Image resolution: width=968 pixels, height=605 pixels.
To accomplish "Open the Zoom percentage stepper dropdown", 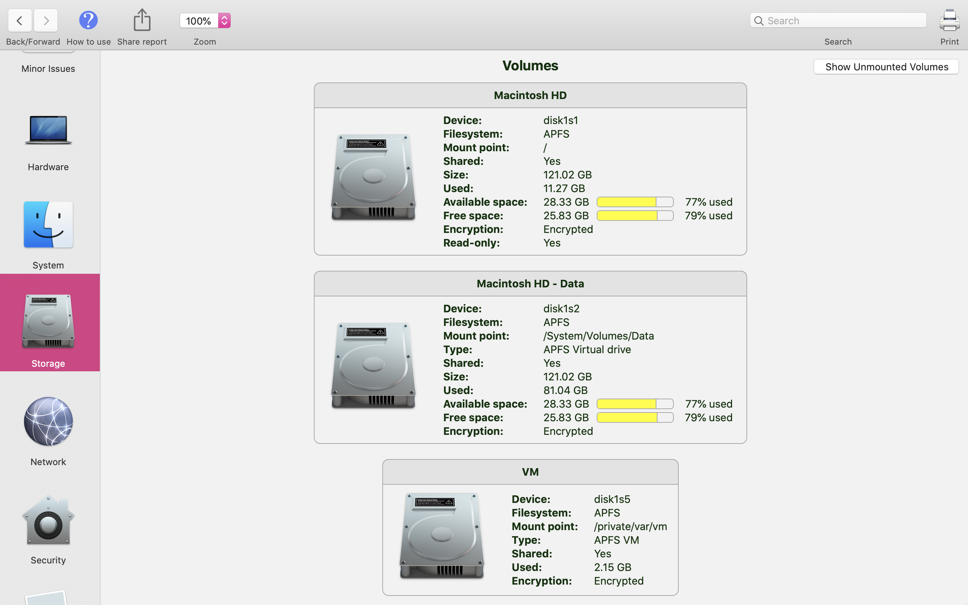I will tap(224, 20).
